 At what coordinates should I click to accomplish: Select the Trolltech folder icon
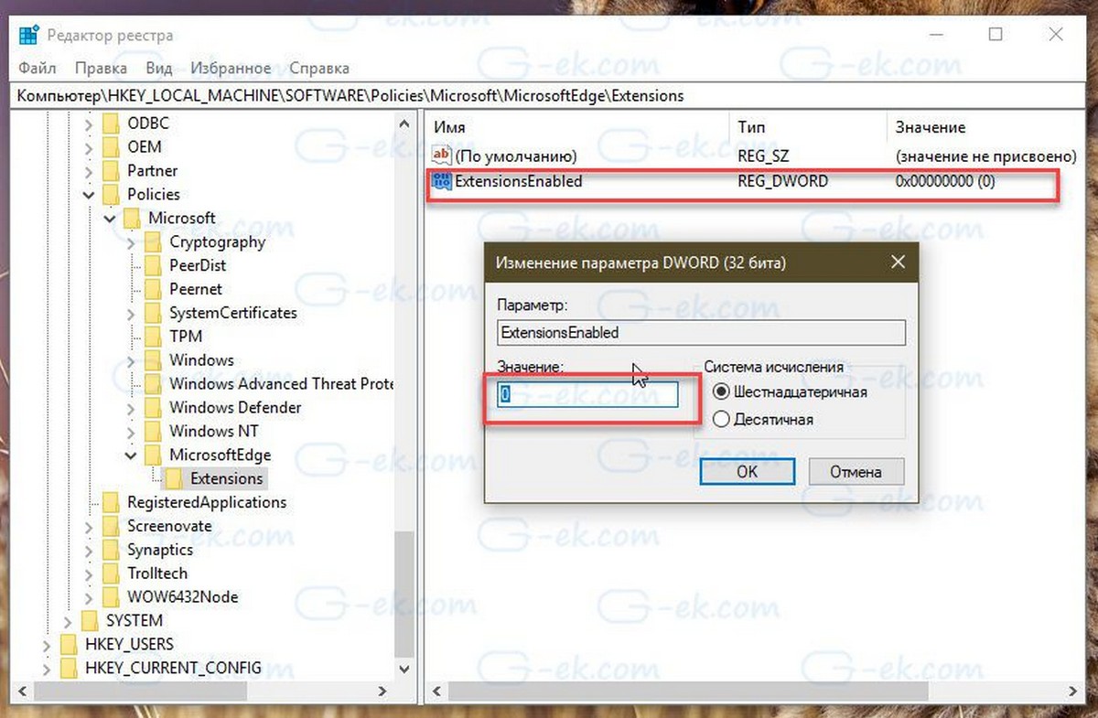tap(112, 573)
